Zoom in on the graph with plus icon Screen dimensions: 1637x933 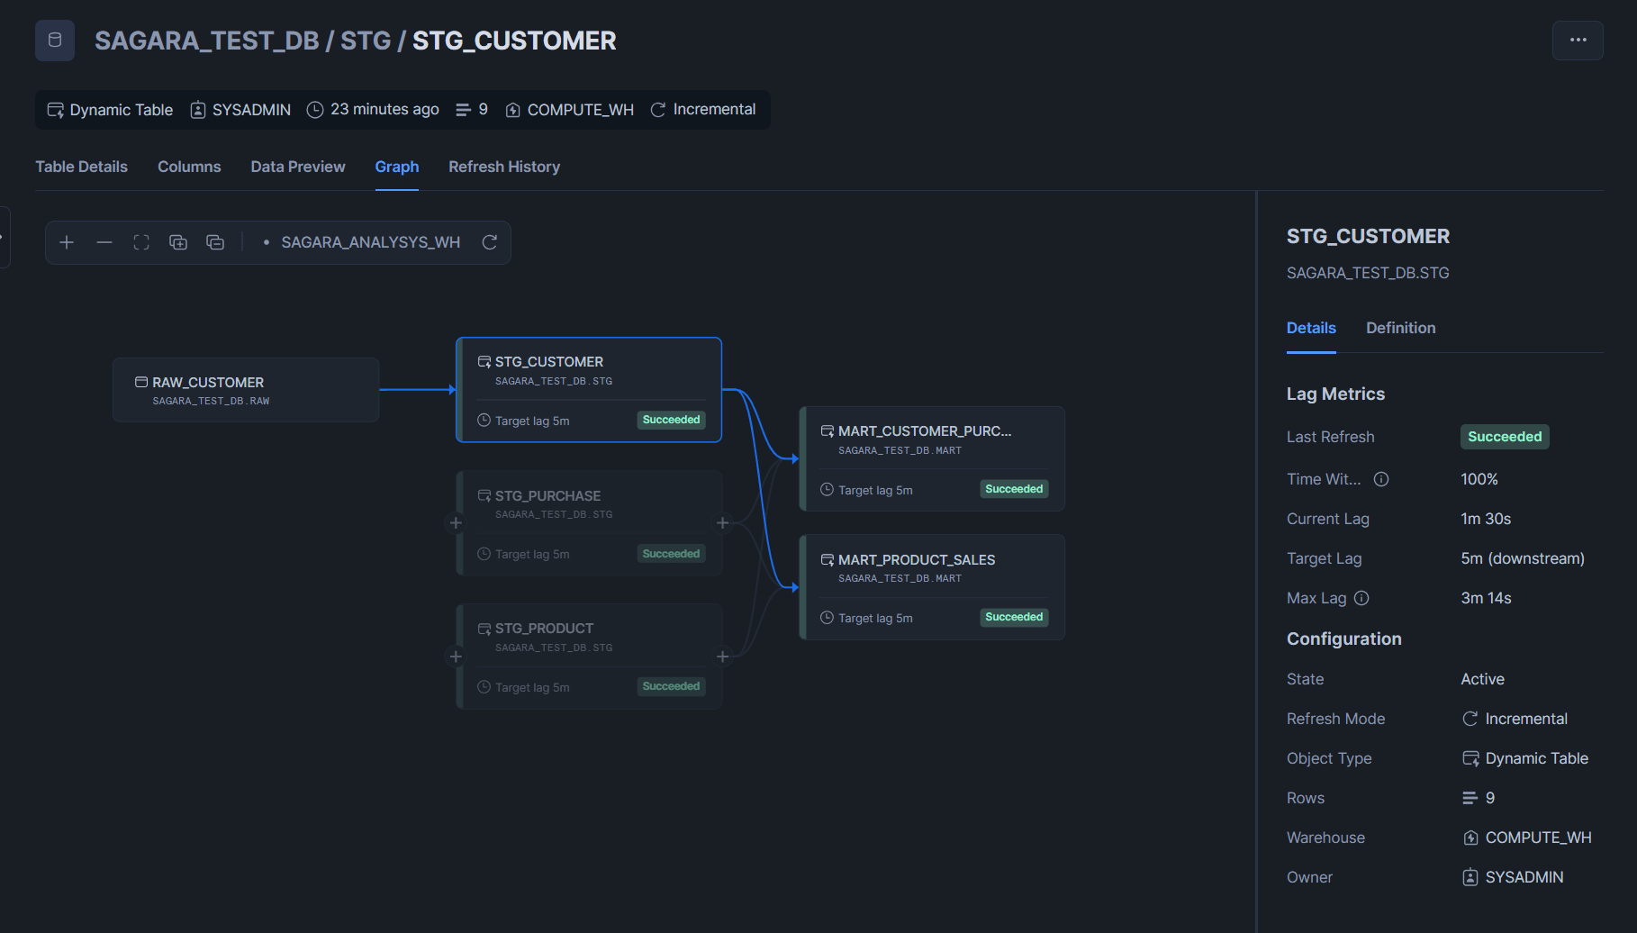click(x=67, y=242)
